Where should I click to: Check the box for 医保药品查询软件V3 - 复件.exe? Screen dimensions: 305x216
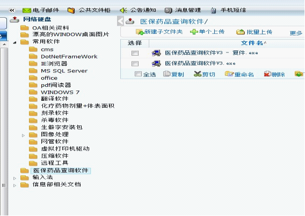(135, 53)
